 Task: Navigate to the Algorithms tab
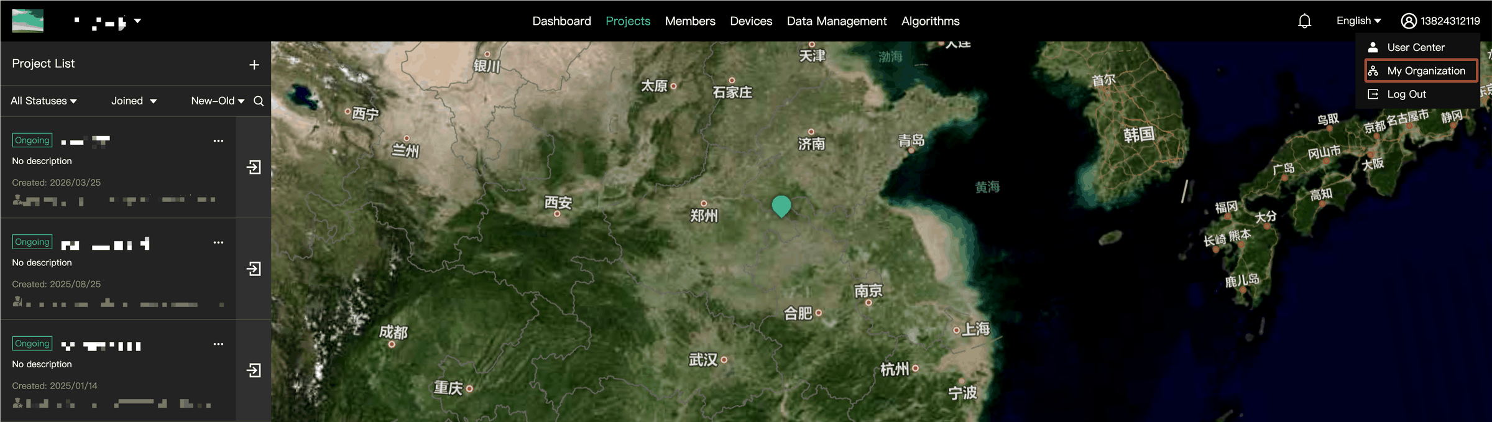[x=931, y=21]
